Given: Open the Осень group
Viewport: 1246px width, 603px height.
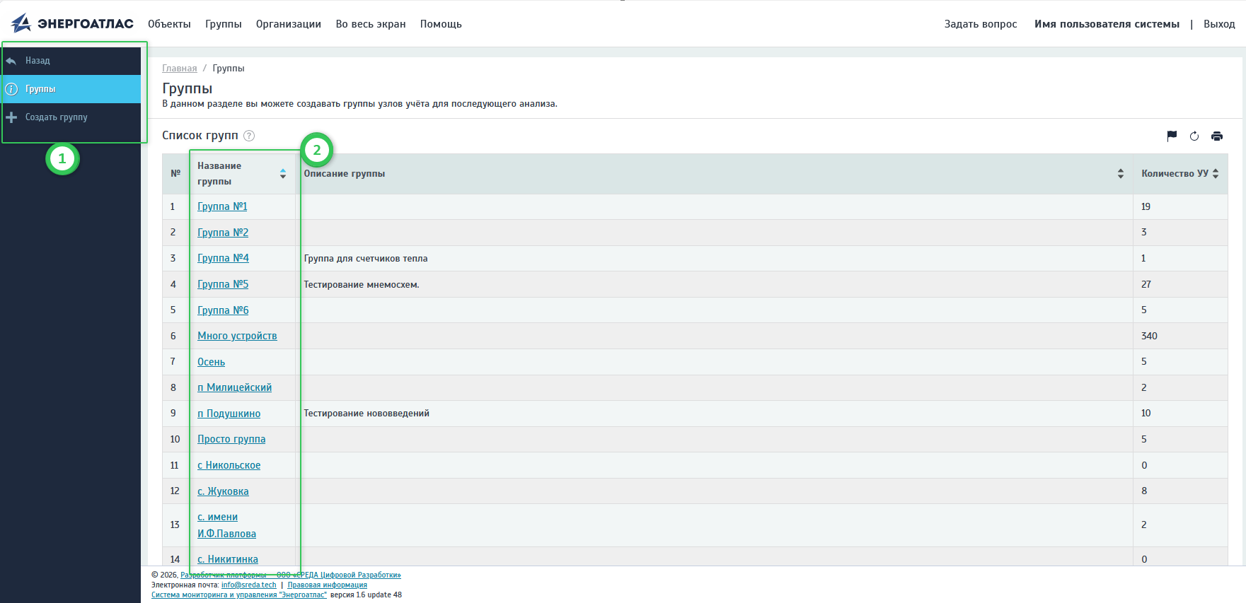Looking at the screenshot, I should tap(211, 362).
